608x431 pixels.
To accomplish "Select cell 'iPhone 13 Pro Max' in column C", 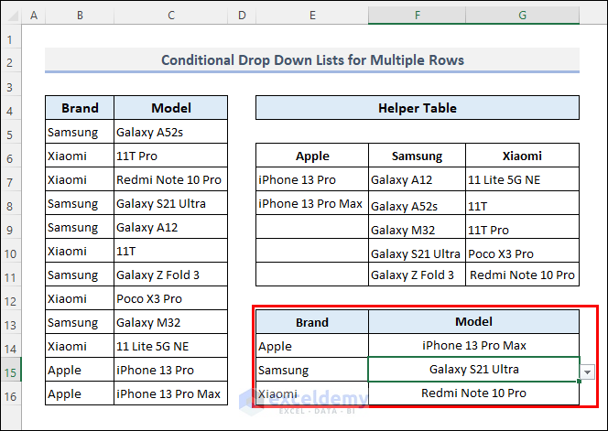I will click(170, 393).
